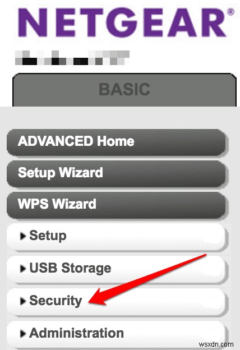This screenshot has width=240, height=350.
Task: Click the triangle icon next to USB Storage
Action: (x=22, y=268)
